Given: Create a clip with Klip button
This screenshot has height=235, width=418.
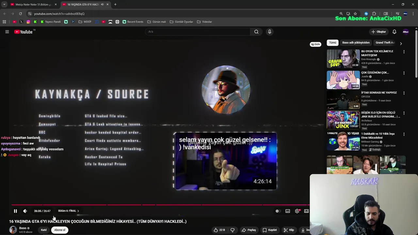Looking at the screenshot, I should 289,230.
